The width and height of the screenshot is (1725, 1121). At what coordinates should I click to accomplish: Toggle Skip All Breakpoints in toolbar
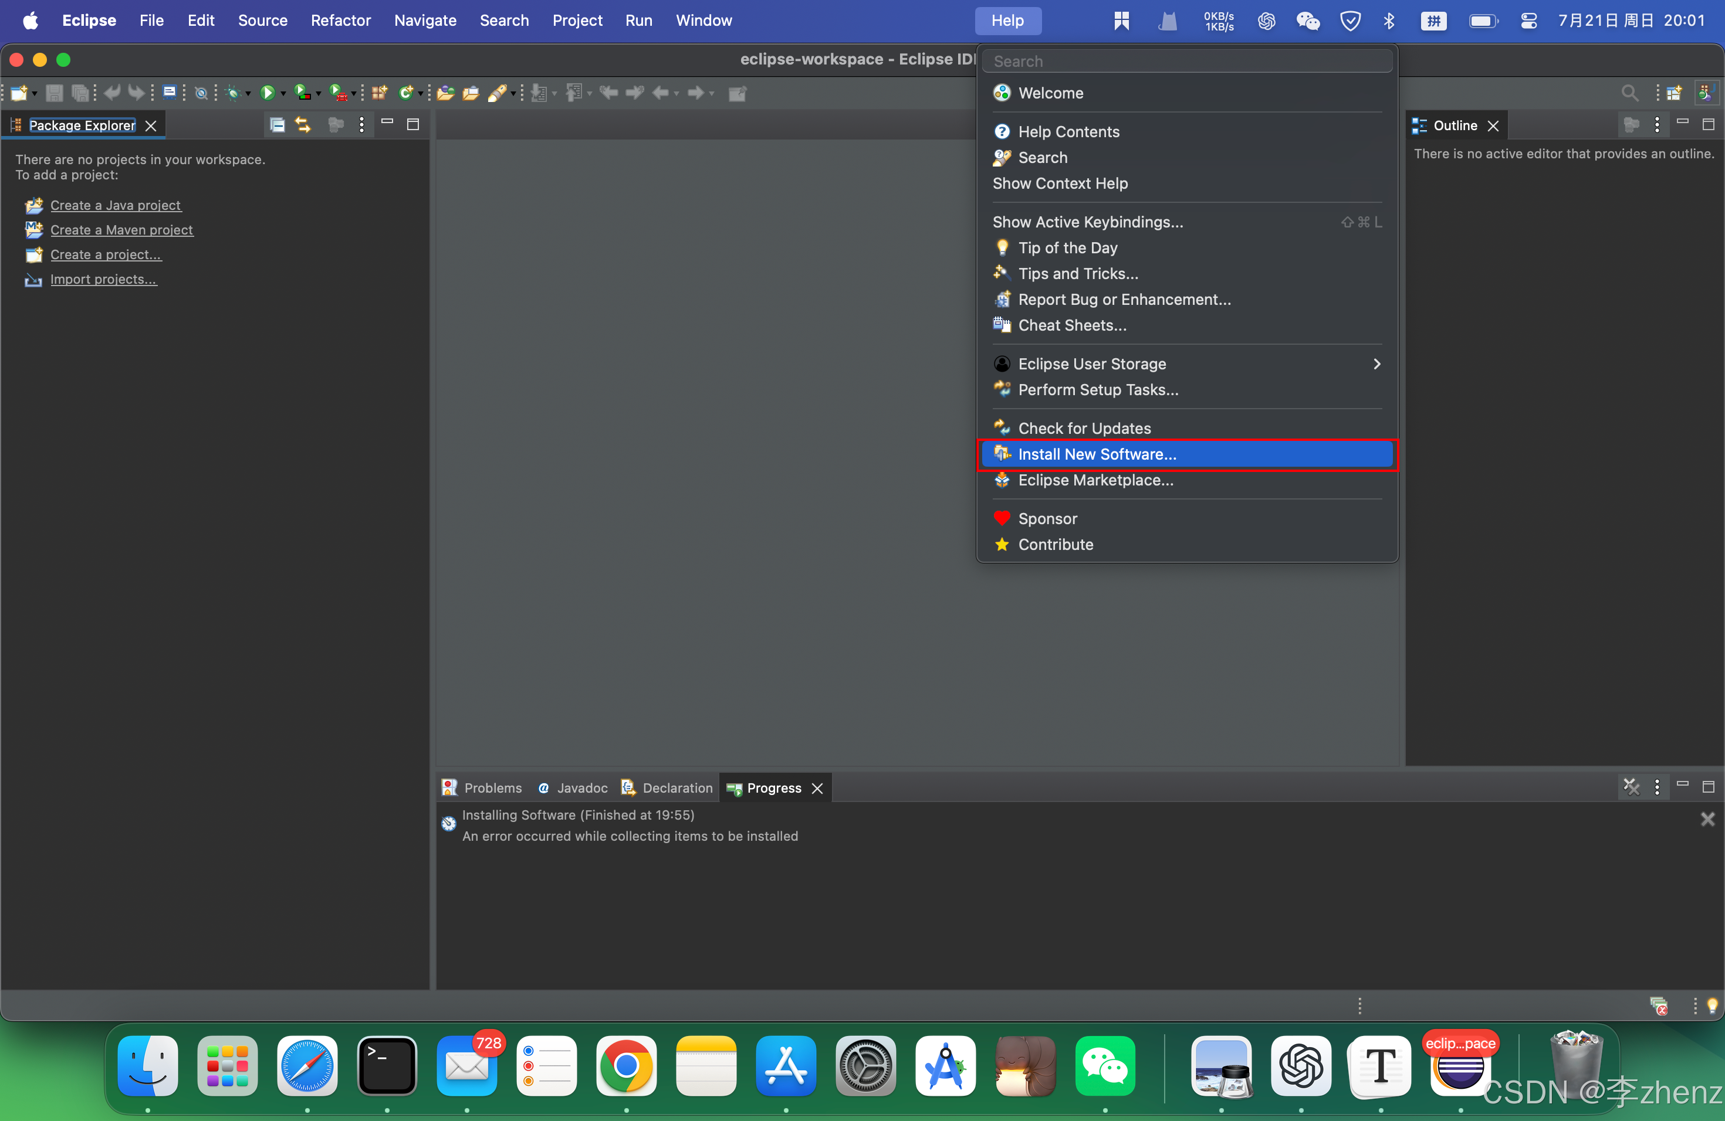(x=201, y=93)
